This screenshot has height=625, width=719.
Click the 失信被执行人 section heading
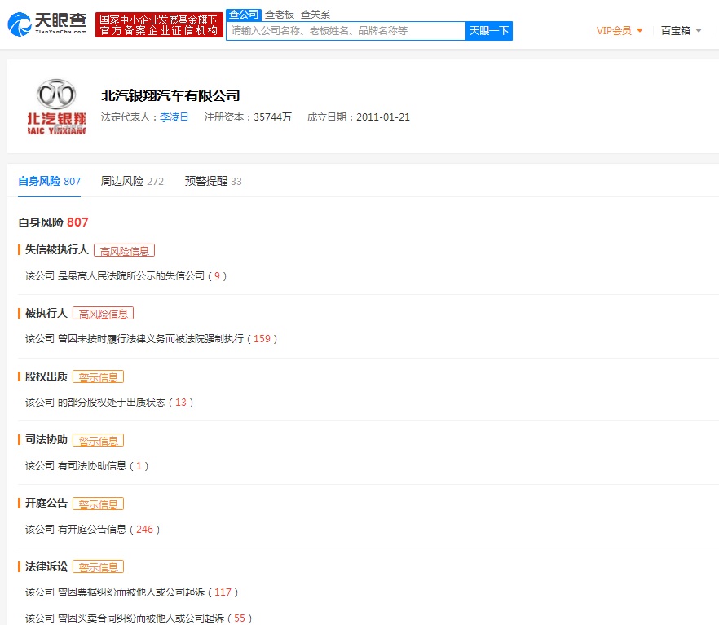click(56, 249)
